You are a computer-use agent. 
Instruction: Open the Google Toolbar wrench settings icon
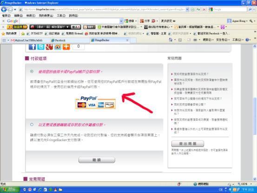pos(251,21)
